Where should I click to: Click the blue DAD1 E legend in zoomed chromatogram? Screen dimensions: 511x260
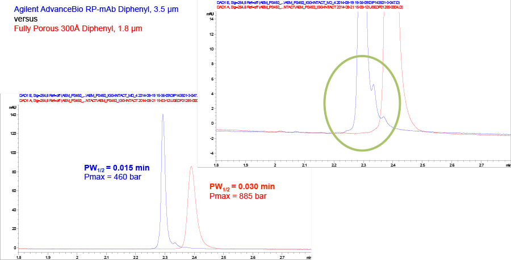coord(307,2)
